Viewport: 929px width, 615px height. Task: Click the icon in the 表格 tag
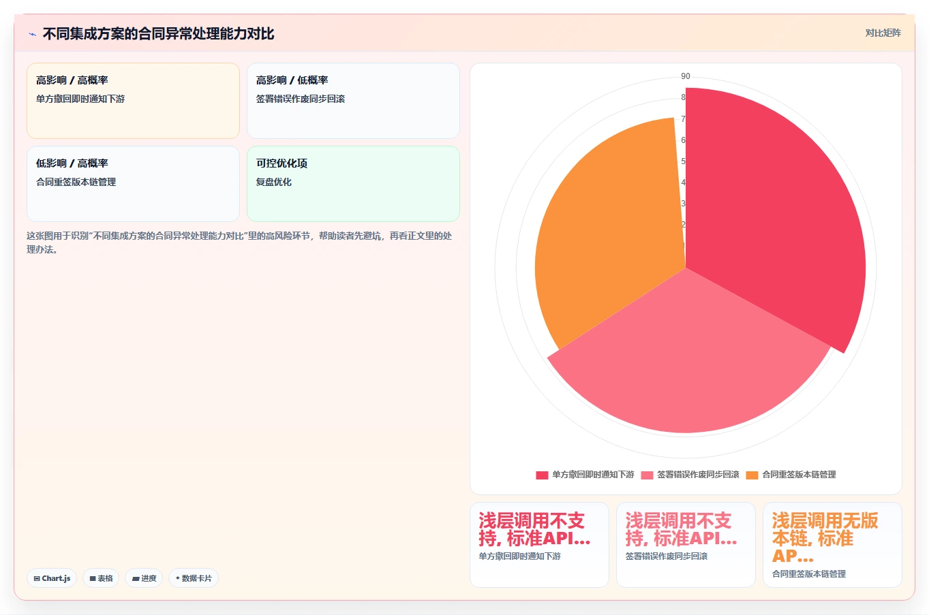coord(93,578)
